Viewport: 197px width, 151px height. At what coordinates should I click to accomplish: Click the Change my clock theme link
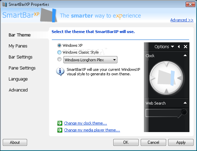[85, 123]
